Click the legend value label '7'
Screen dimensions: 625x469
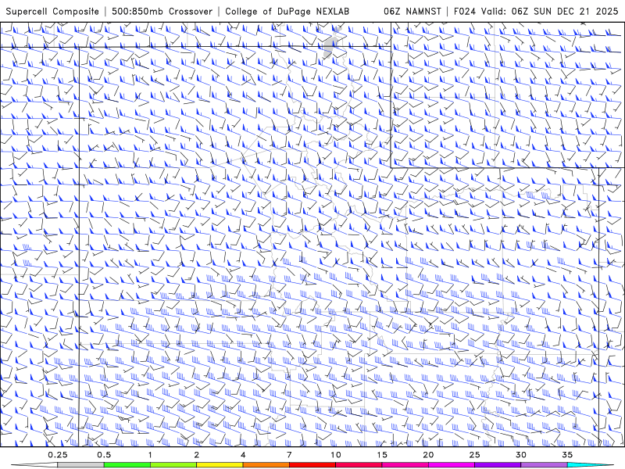click(289, 455)
